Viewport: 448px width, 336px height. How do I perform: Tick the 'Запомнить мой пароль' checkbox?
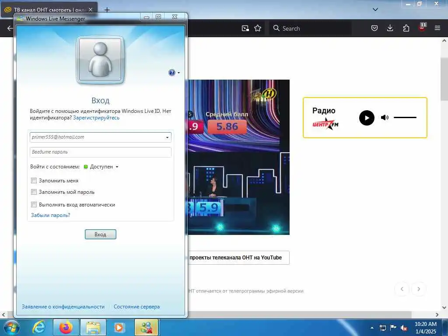point(34,192)
